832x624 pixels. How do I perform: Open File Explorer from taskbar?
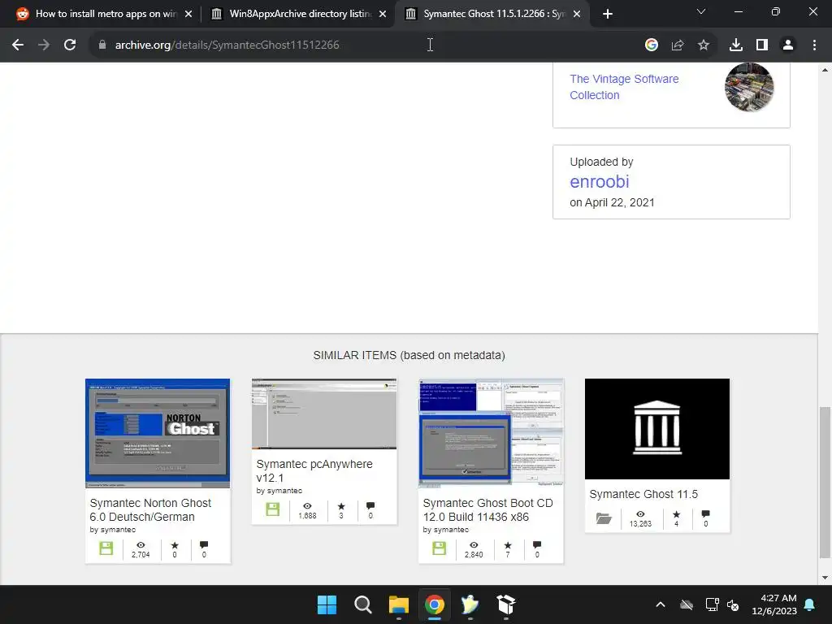[x=398, y=604]
